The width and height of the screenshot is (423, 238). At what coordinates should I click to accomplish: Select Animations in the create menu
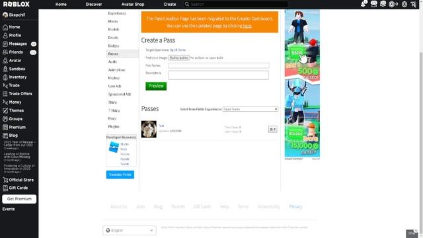pos(117,70)
